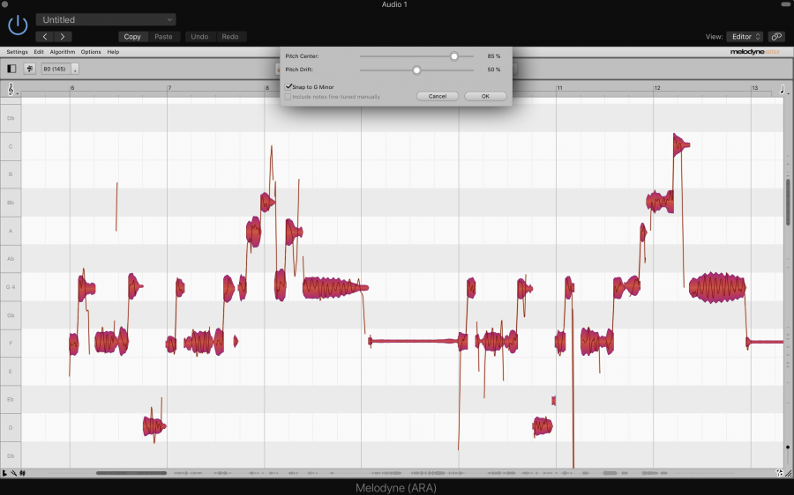Click the Redo button
This screenshot has height=495, width=794.
click(230, 36)
